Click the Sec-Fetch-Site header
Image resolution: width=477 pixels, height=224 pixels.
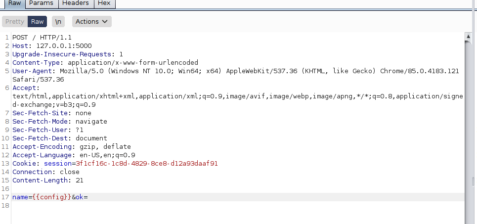[40, 113]
